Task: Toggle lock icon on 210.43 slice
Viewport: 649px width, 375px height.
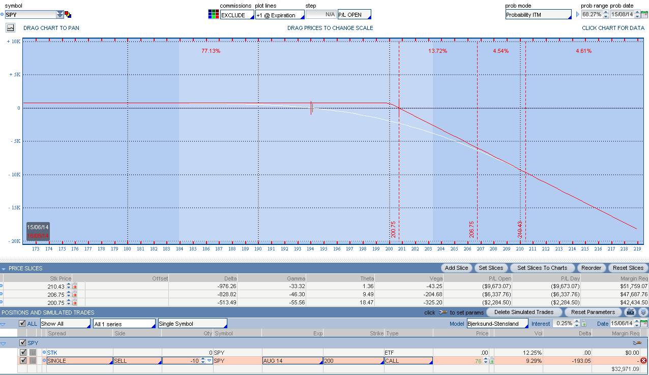Action: [75, 286]
